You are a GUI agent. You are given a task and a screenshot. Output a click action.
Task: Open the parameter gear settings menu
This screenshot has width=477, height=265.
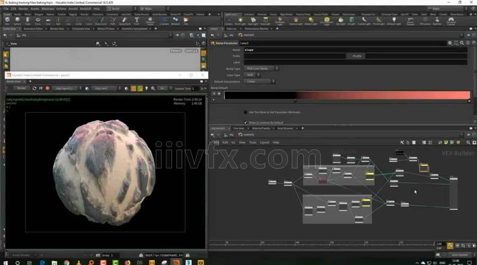(x=450, y=43)
